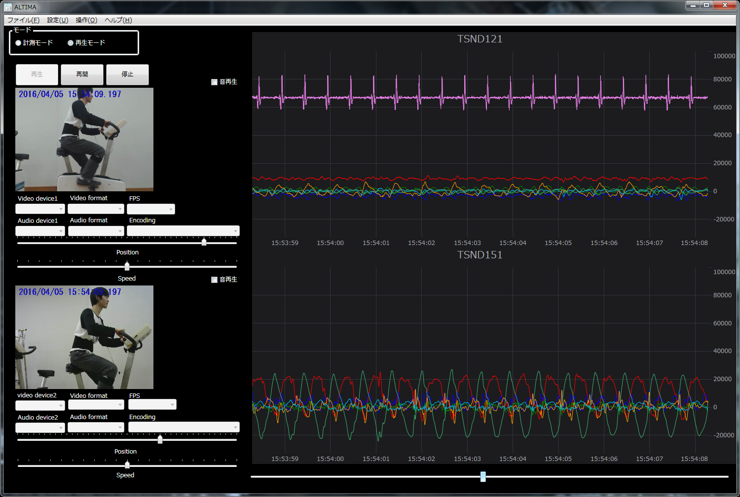Screen dimensions: 740x497
Task: Open the ヘルプ(H) menu
Action: [x=118, y=20]
